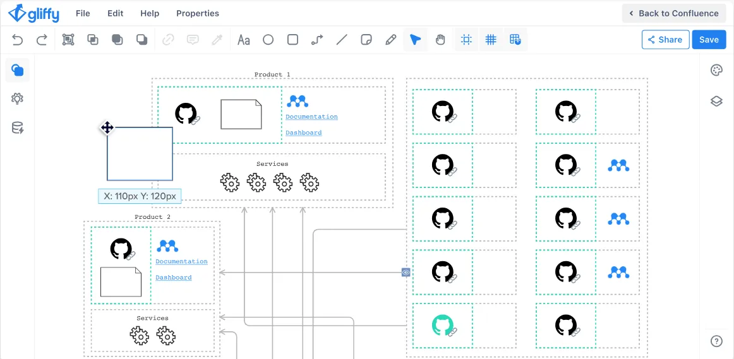Select the blue network icon in Product 2
This screenshot has width=734, height=359.
click(x=167, y=246)
